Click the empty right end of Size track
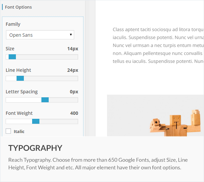The image size is (204, 182). point(66,57)
